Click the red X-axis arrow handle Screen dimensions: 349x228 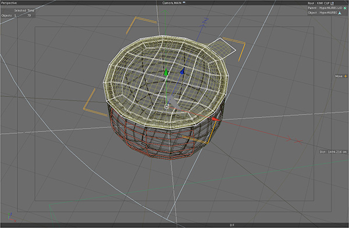[x=215, y=119]
